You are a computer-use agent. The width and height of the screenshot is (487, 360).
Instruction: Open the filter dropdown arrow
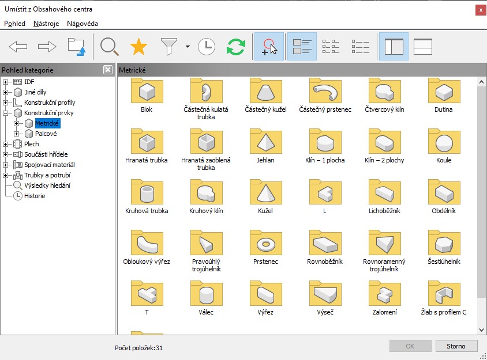point(188,47)
